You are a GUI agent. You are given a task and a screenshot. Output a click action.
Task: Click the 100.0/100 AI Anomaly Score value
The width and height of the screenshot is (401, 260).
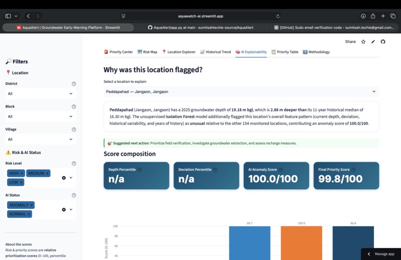[x=273, y=179]
